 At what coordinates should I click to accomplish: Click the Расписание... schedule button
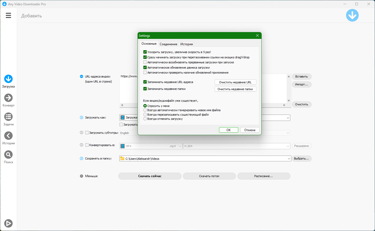click(264, 176)
